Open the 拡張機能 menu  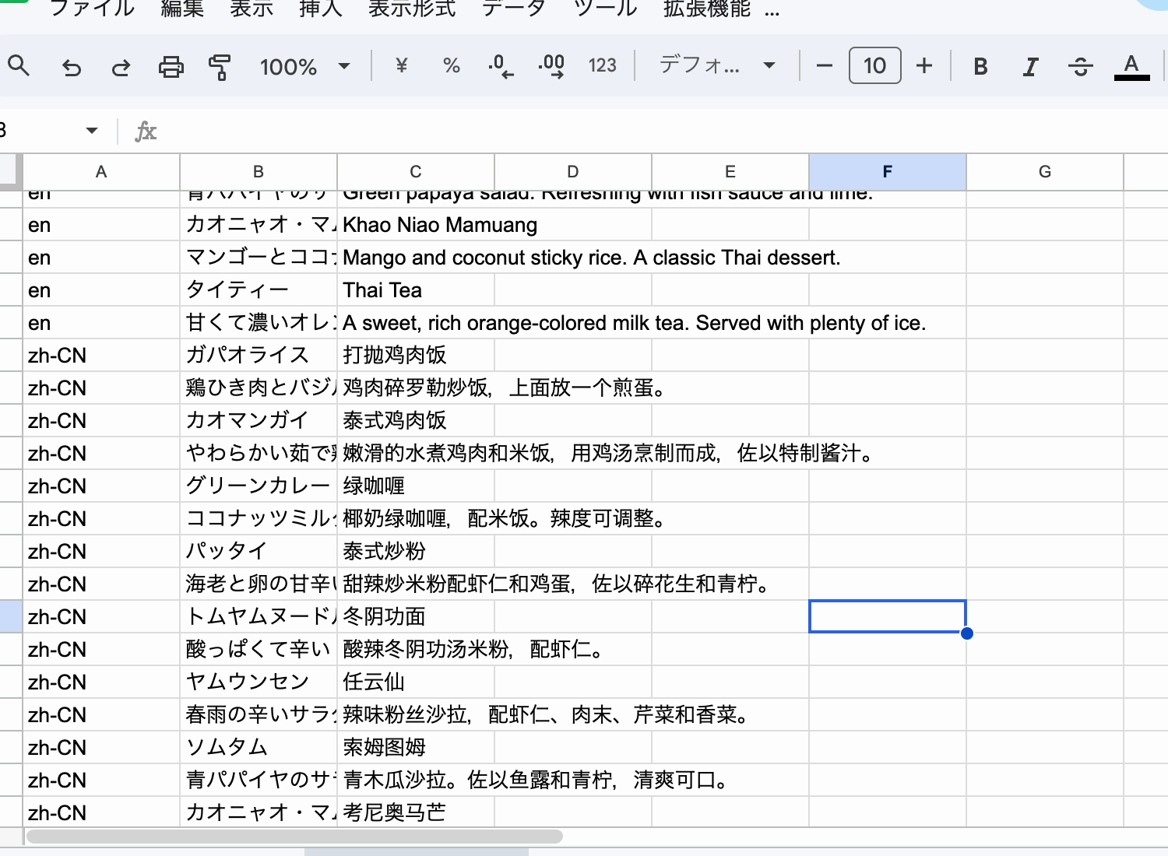(707, 9)
